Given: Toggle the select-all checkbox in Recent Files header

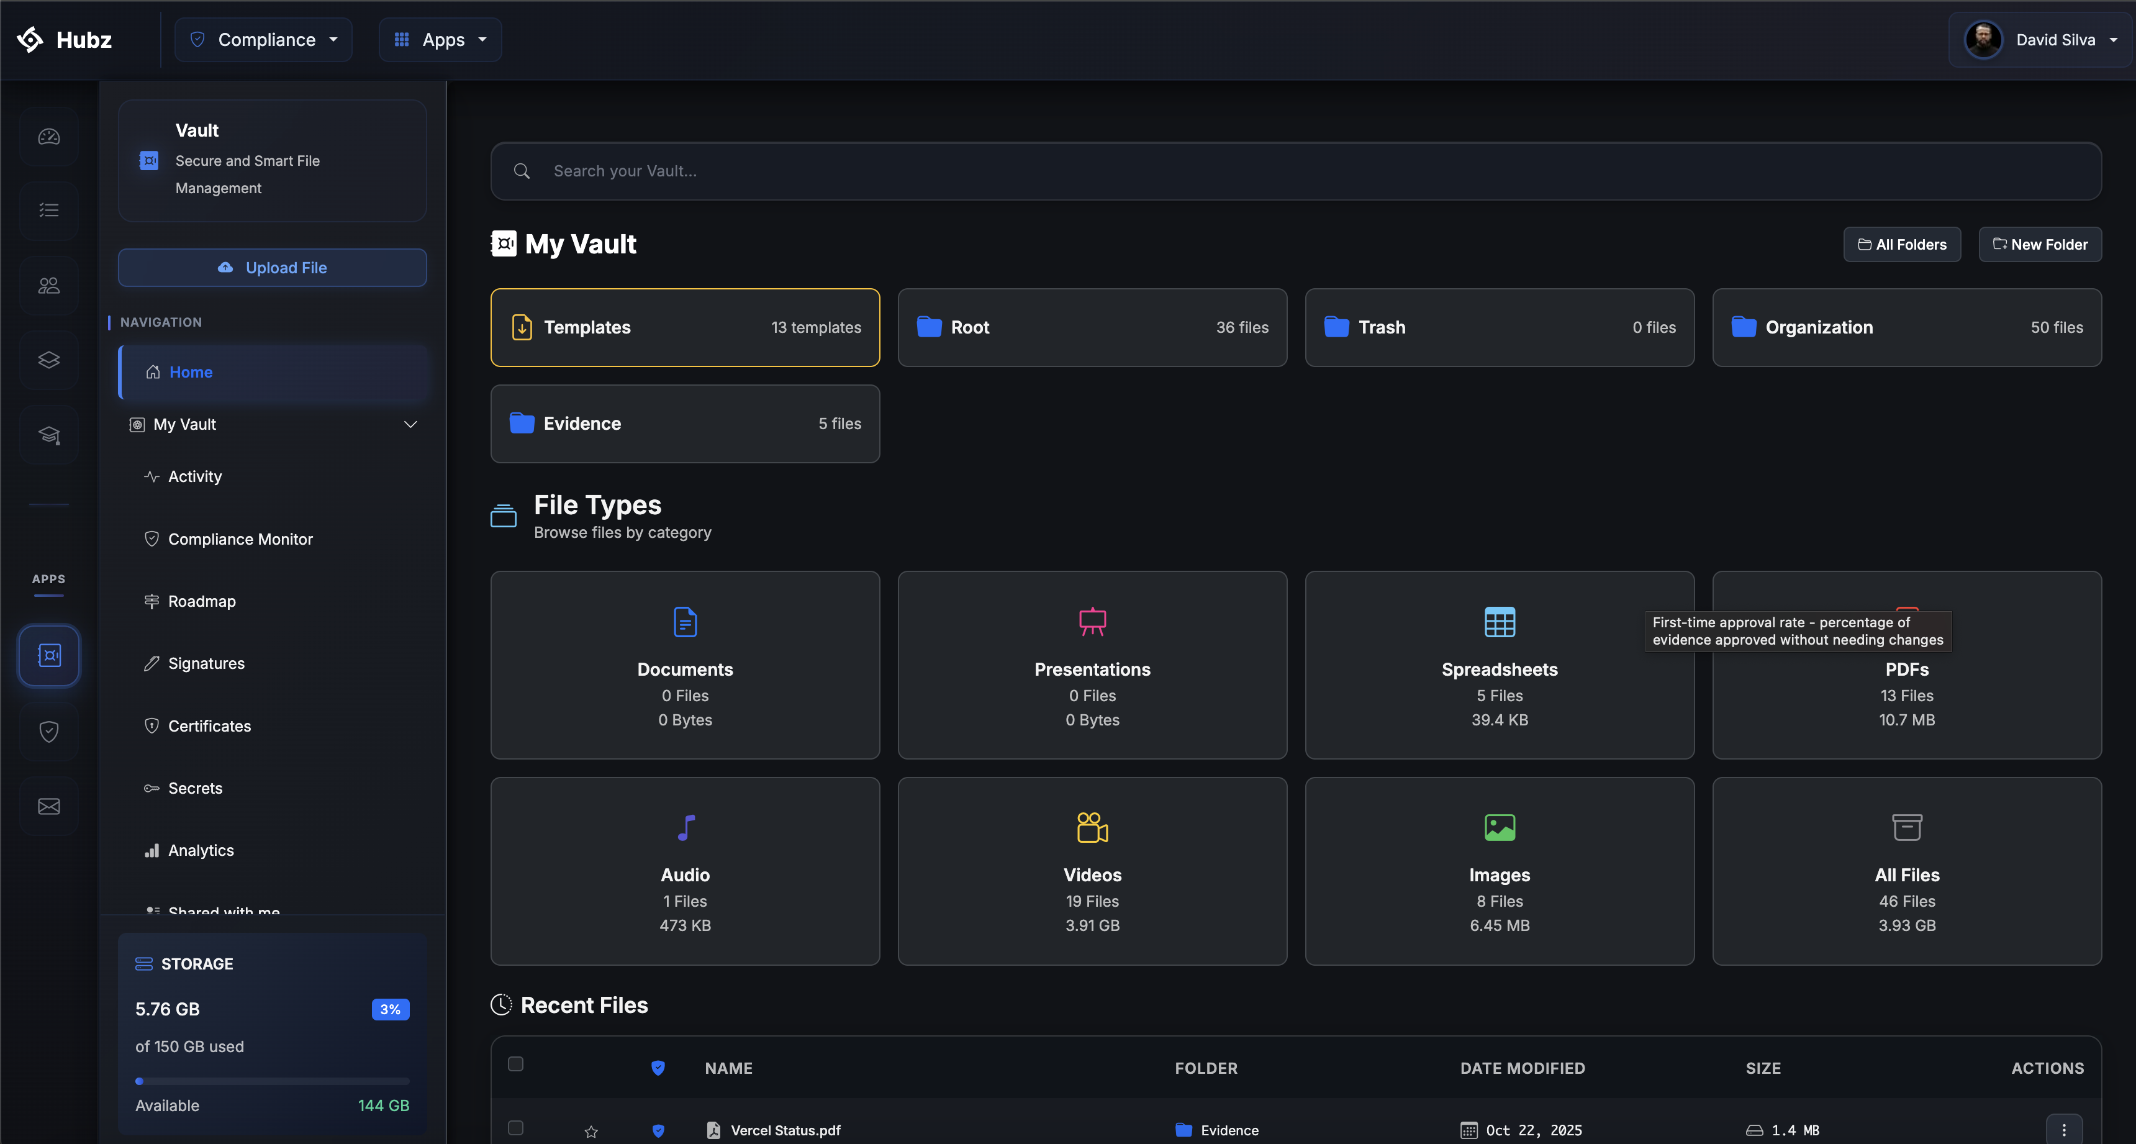Looking at the screenshot, I should point(516,1065).
